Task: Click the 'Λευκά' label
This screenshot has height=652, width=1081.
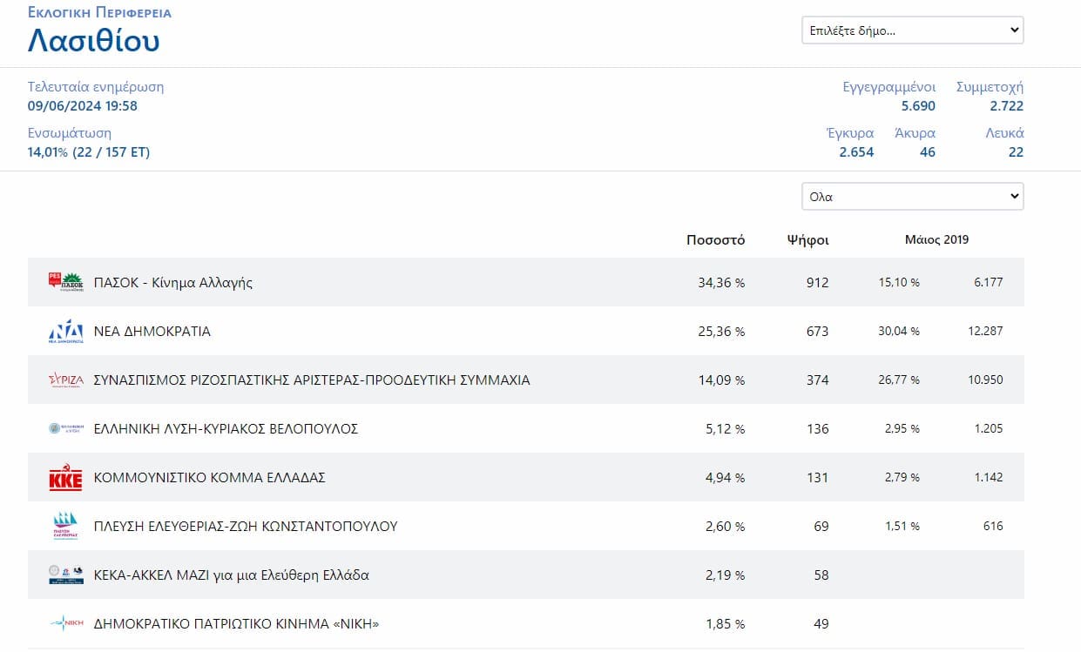Action: [1004, 133]
